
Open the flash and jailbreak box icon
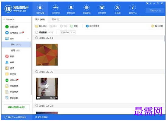(x=102, y=8)
